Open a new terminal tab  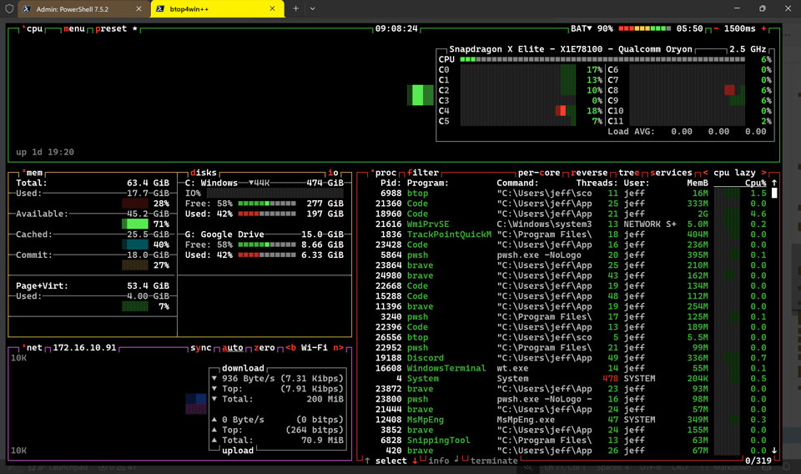tap(295, 8)
